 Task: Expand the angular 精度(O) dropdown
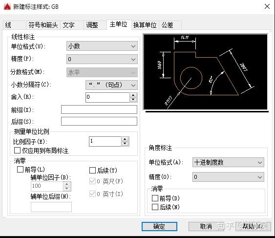click(x=228, y=177)
